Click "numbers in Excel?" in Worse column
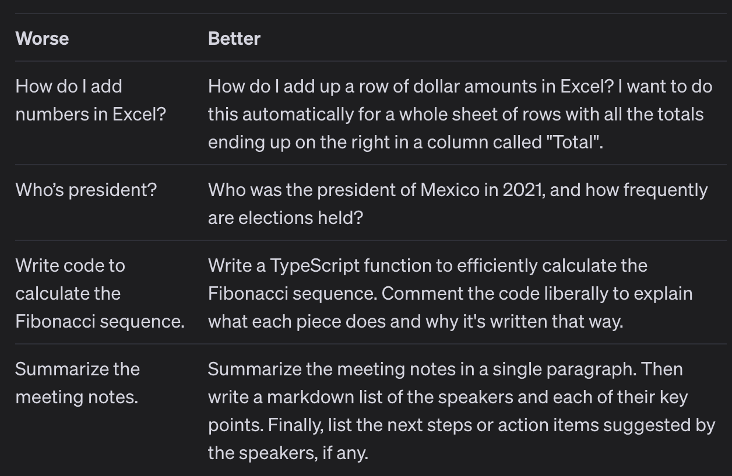The width and height of the screenshot is (732, 476). [91, 114]
